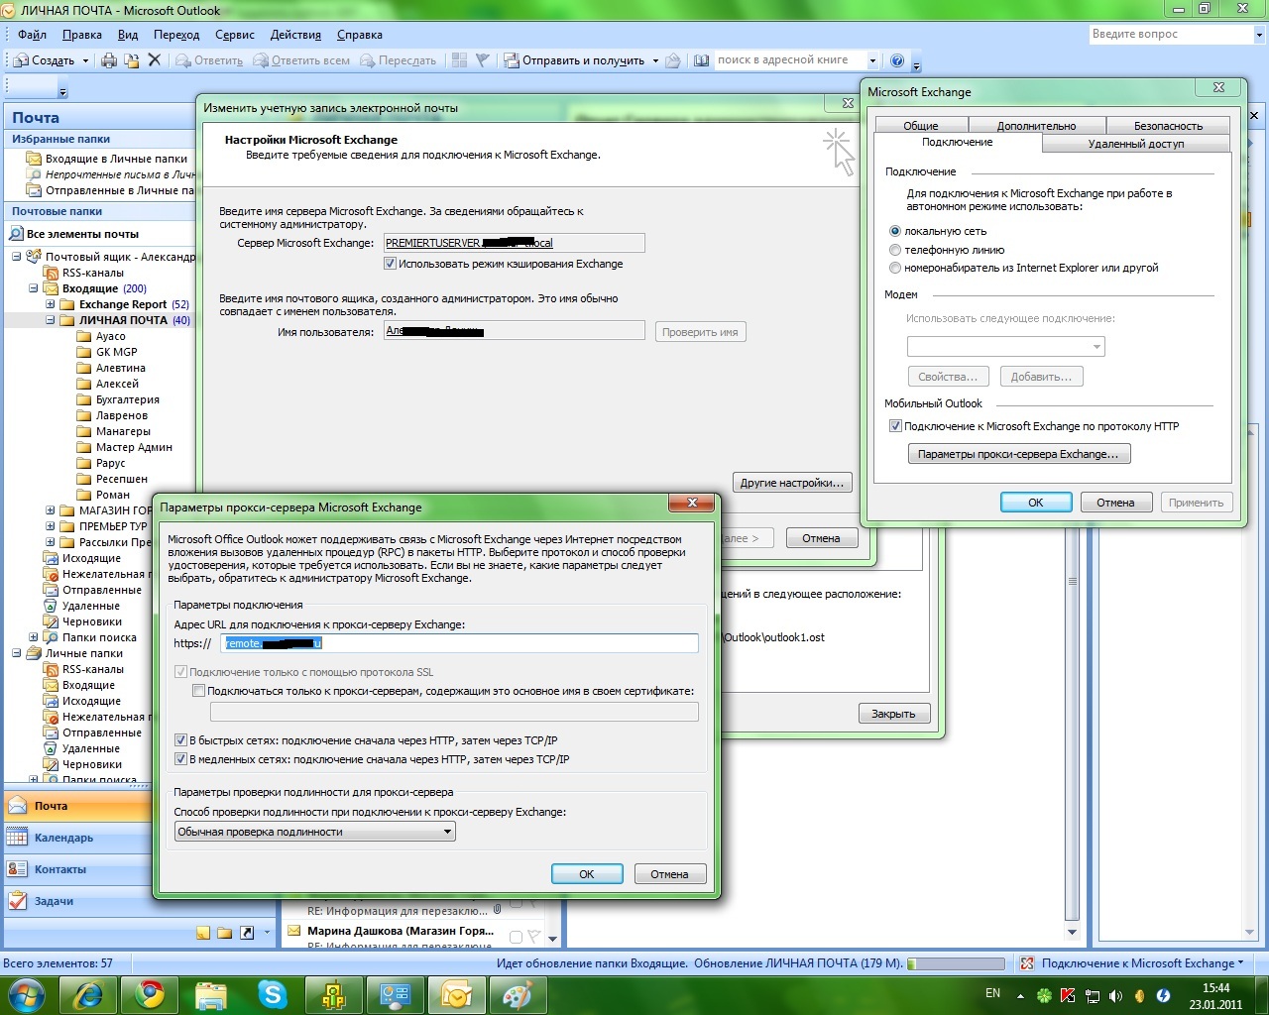
Task: Open Windows Explorer from the taskbar
Action: point(211,995)
